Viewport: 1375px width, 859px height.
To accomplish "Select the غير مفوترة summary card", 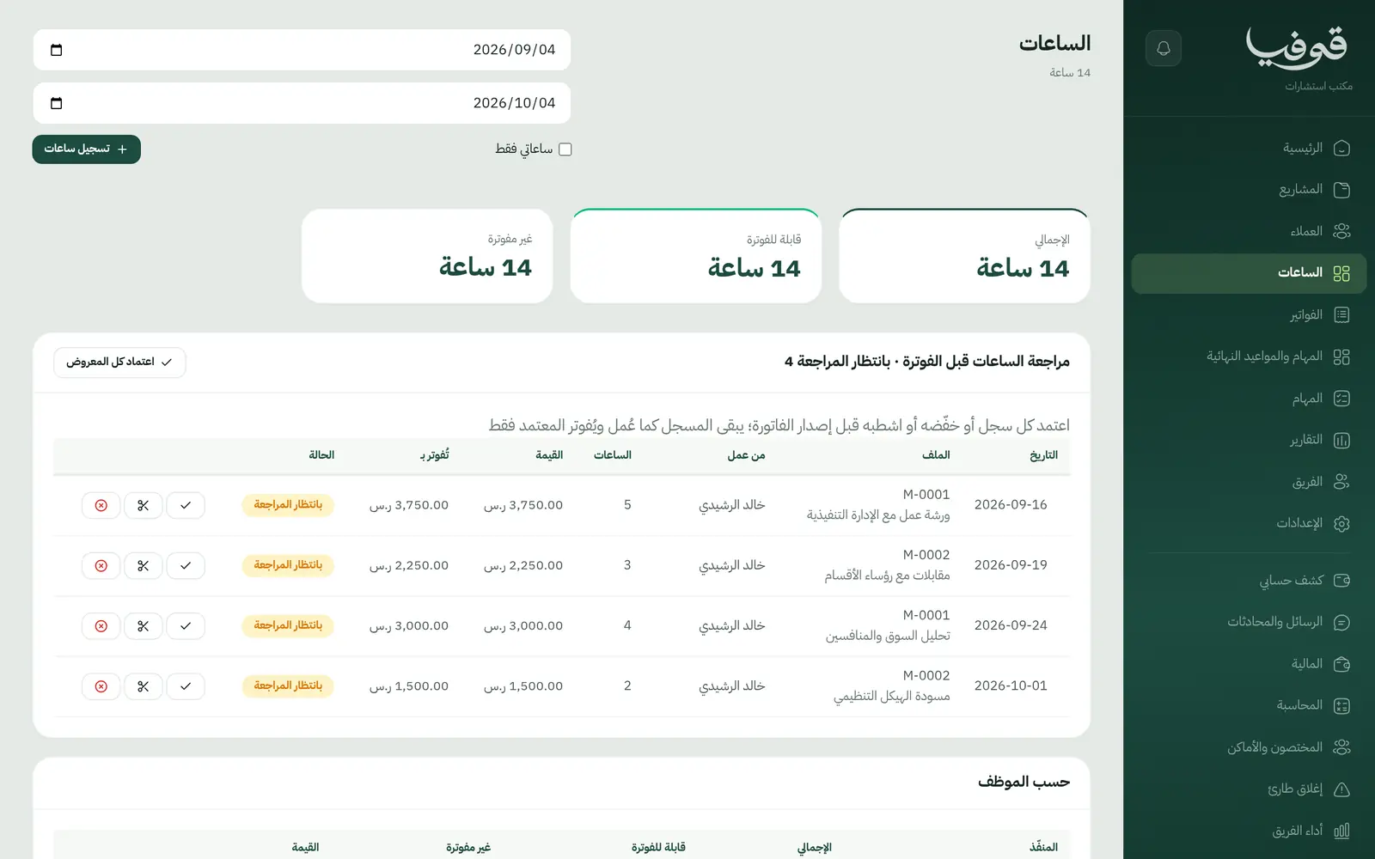I will pyautogui.click(x=427, y=256).
